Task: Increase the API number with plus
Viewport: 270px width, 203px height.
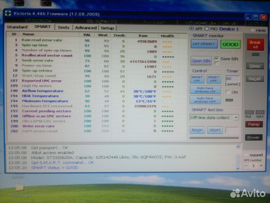Action: click(261, 165)
